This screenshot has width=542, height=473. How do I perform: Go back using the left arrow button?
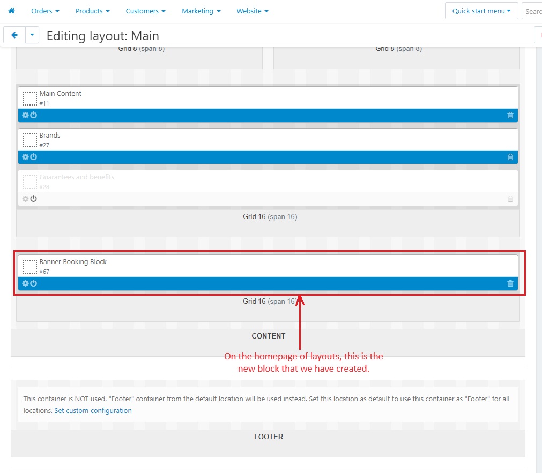pos(14,35)
